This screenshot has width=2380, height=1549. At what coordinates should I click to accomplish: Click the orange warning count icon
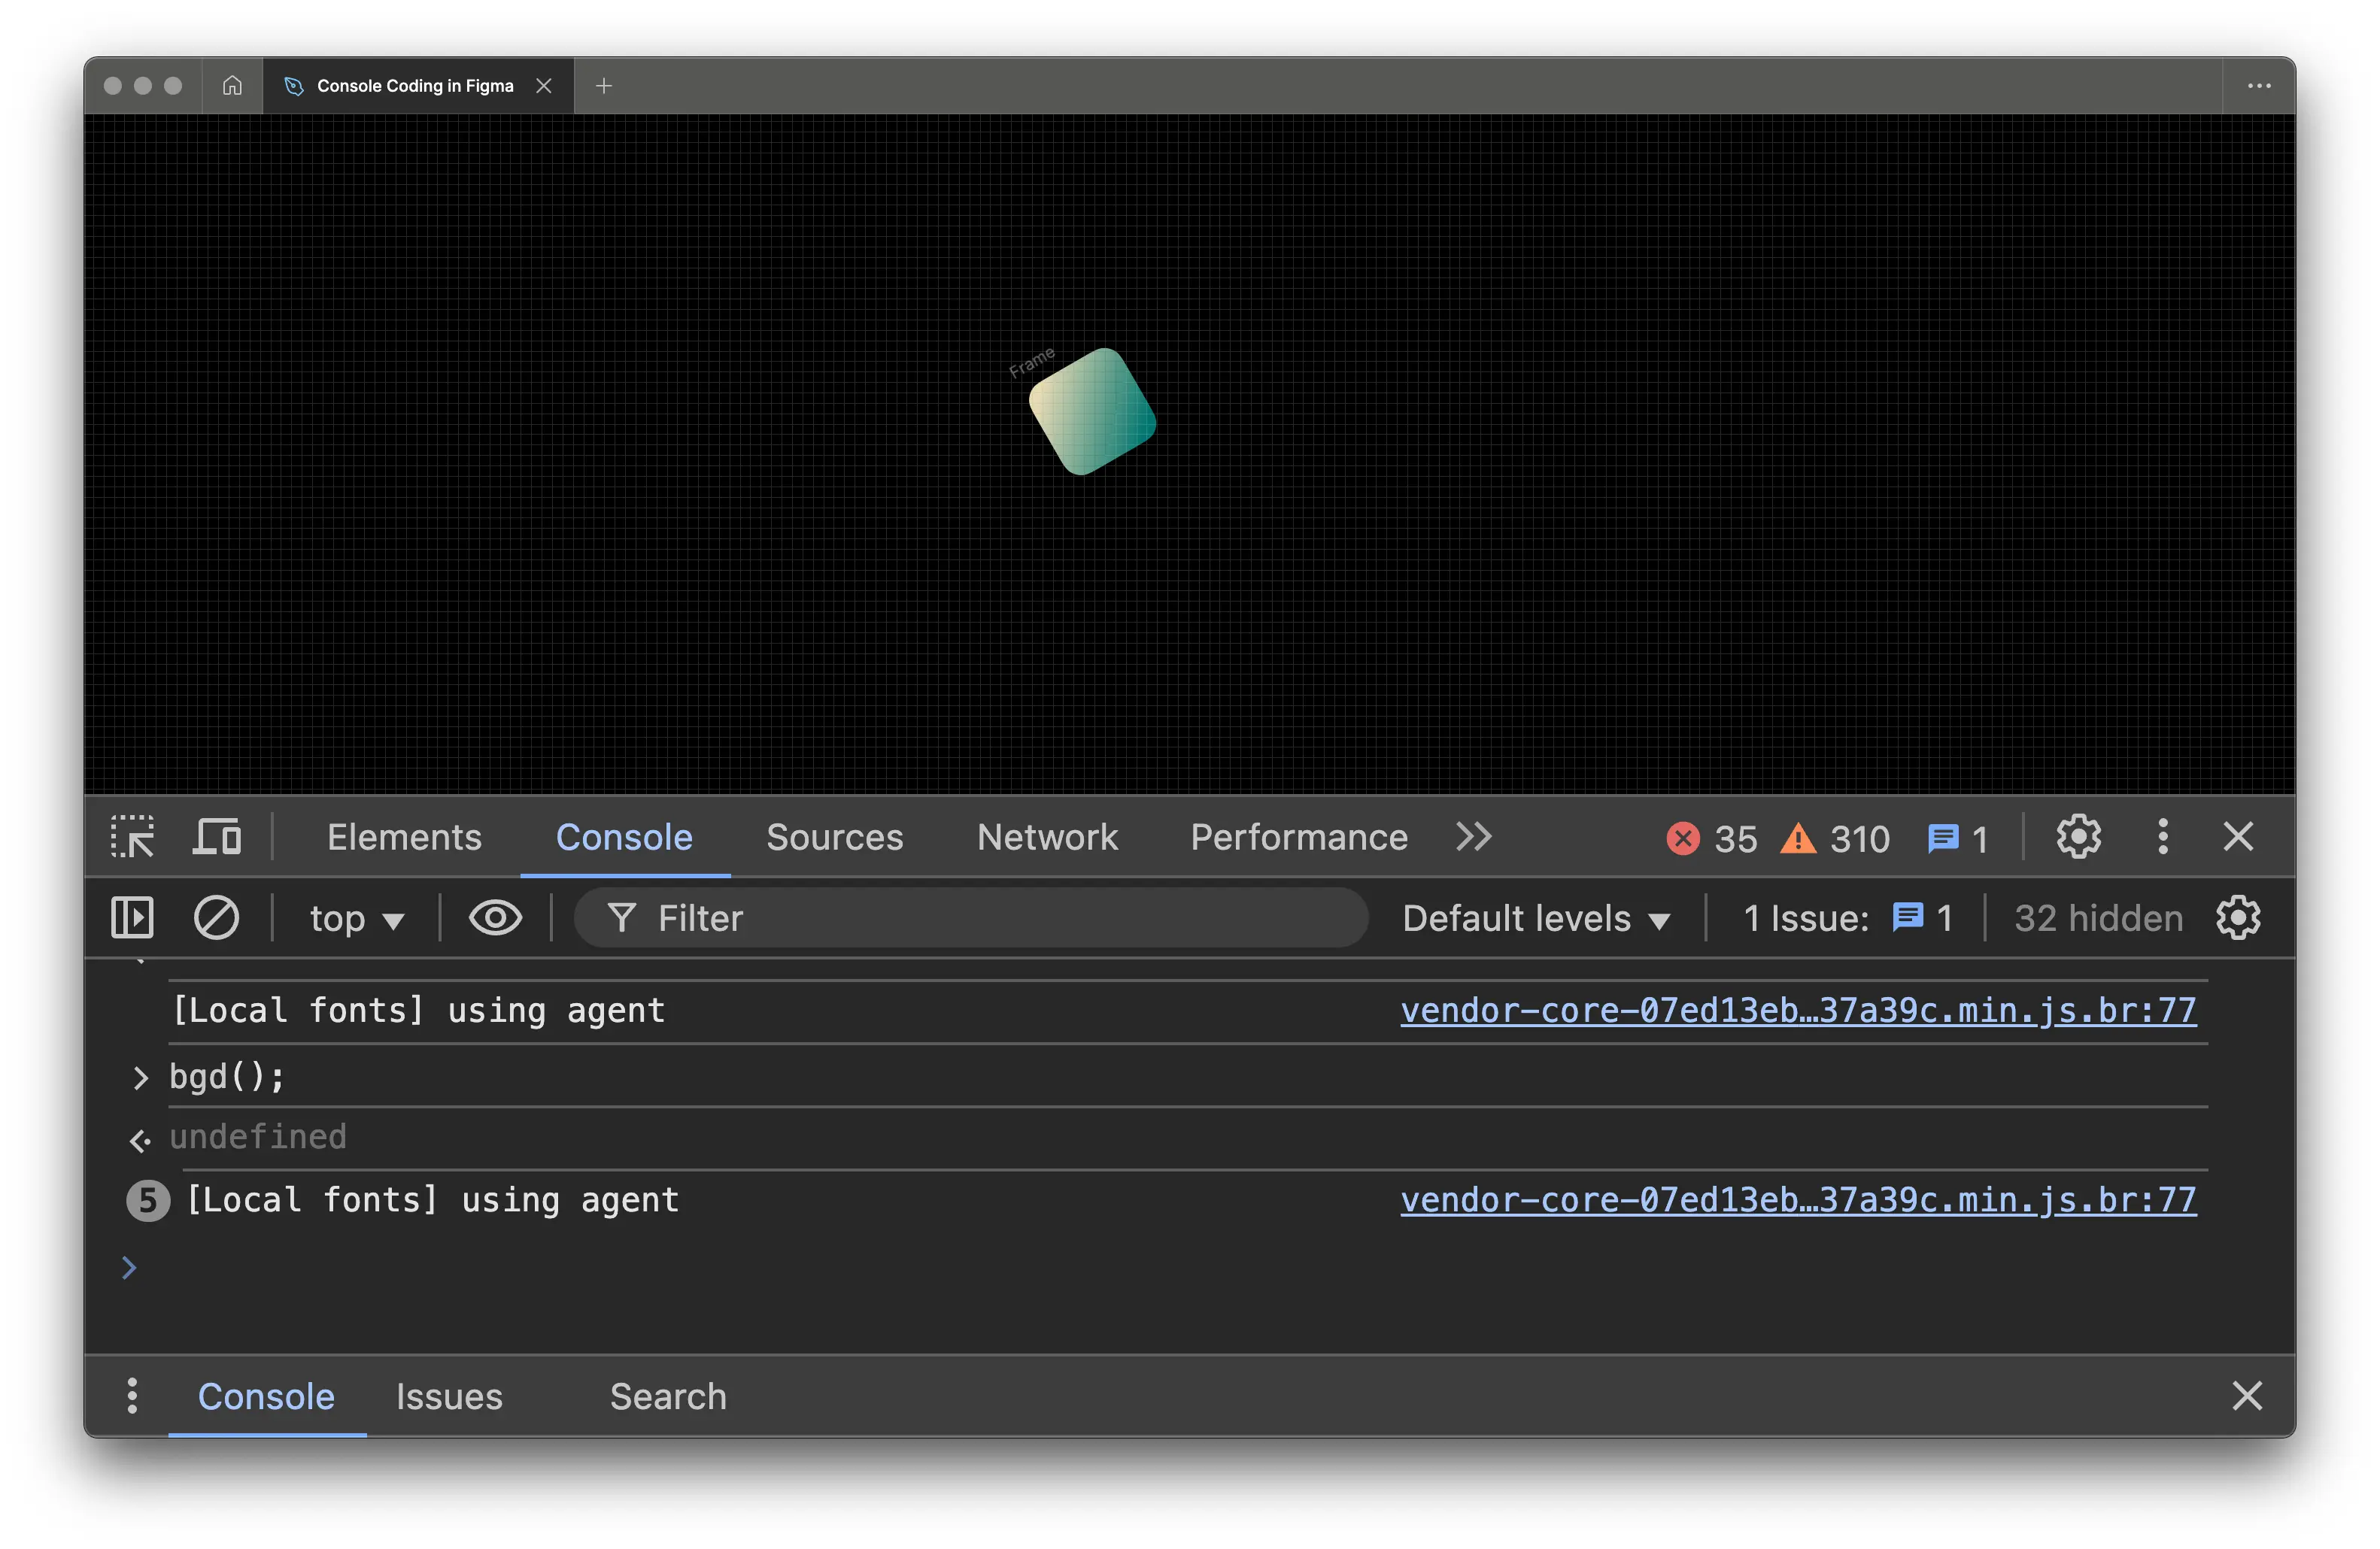1798,838
